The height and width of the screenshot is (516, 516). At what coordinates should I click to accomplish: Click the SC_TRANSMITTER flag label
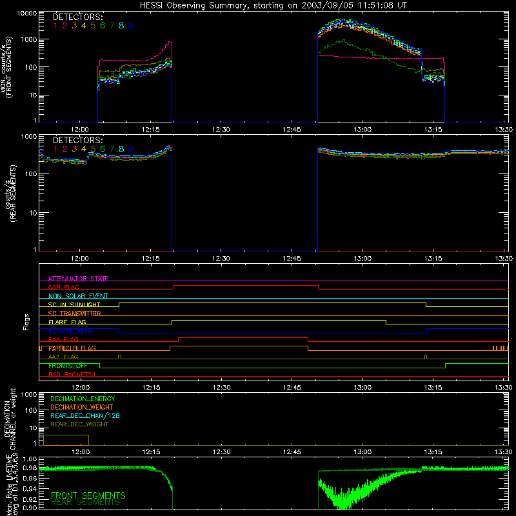click(x=75, y=313)
